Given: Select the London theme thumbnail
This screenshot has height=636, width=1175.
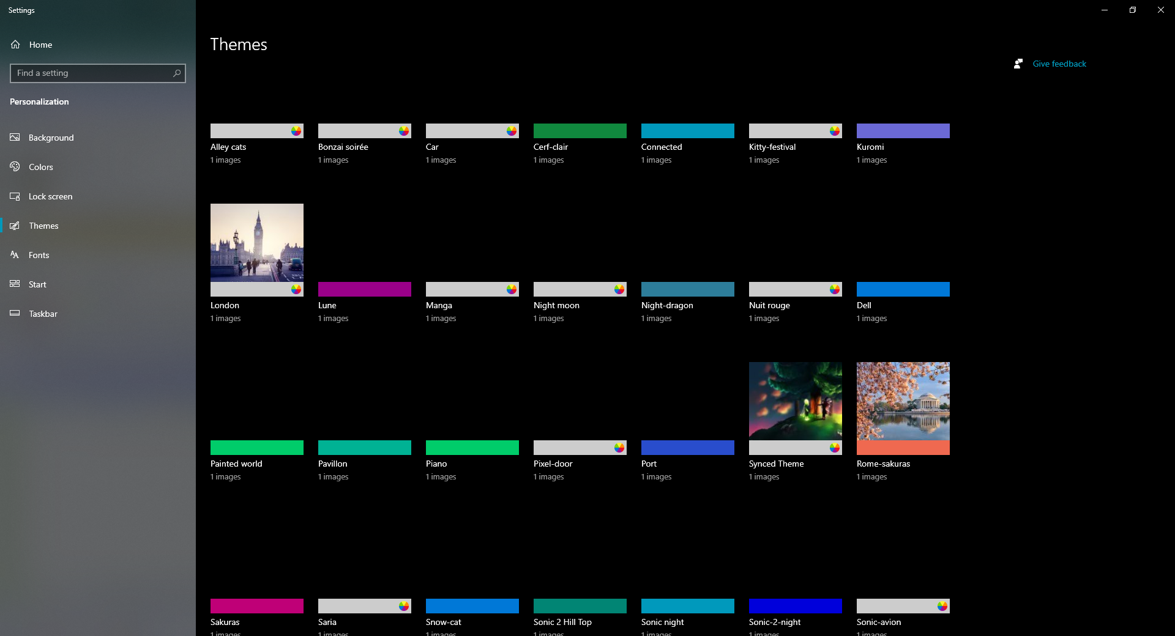Looking at the screenshot, I should coord(257,243).
